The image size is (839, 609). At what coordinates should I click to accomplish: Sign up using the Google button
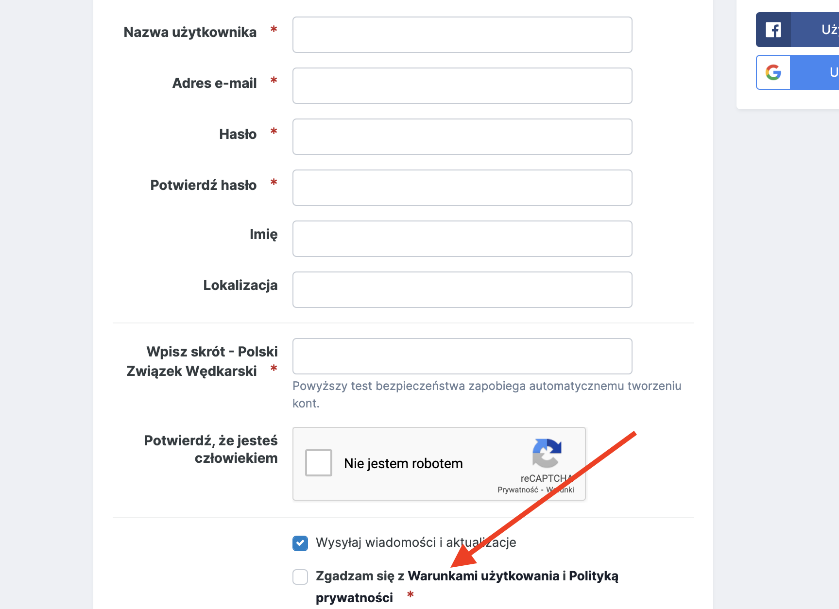coord(814,72)
